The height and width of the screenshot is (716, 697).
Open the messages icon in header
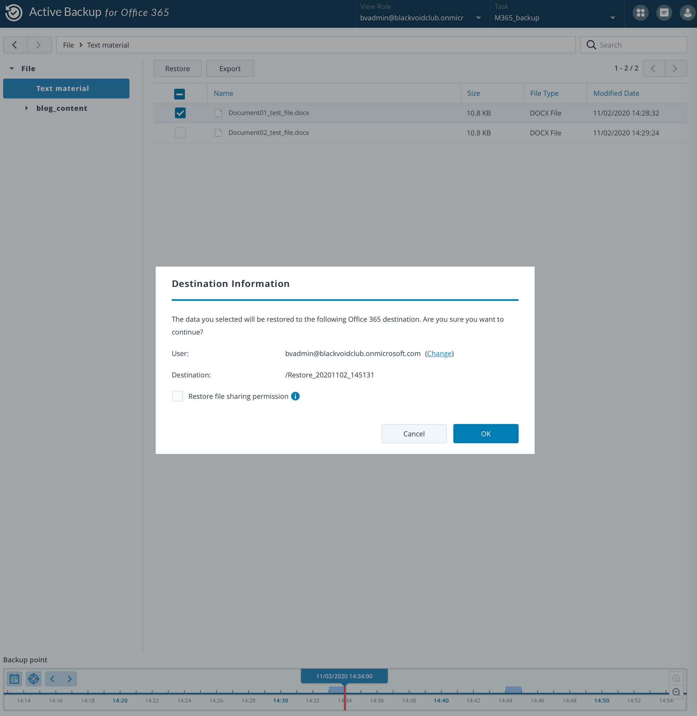click(x=664, y=13)
